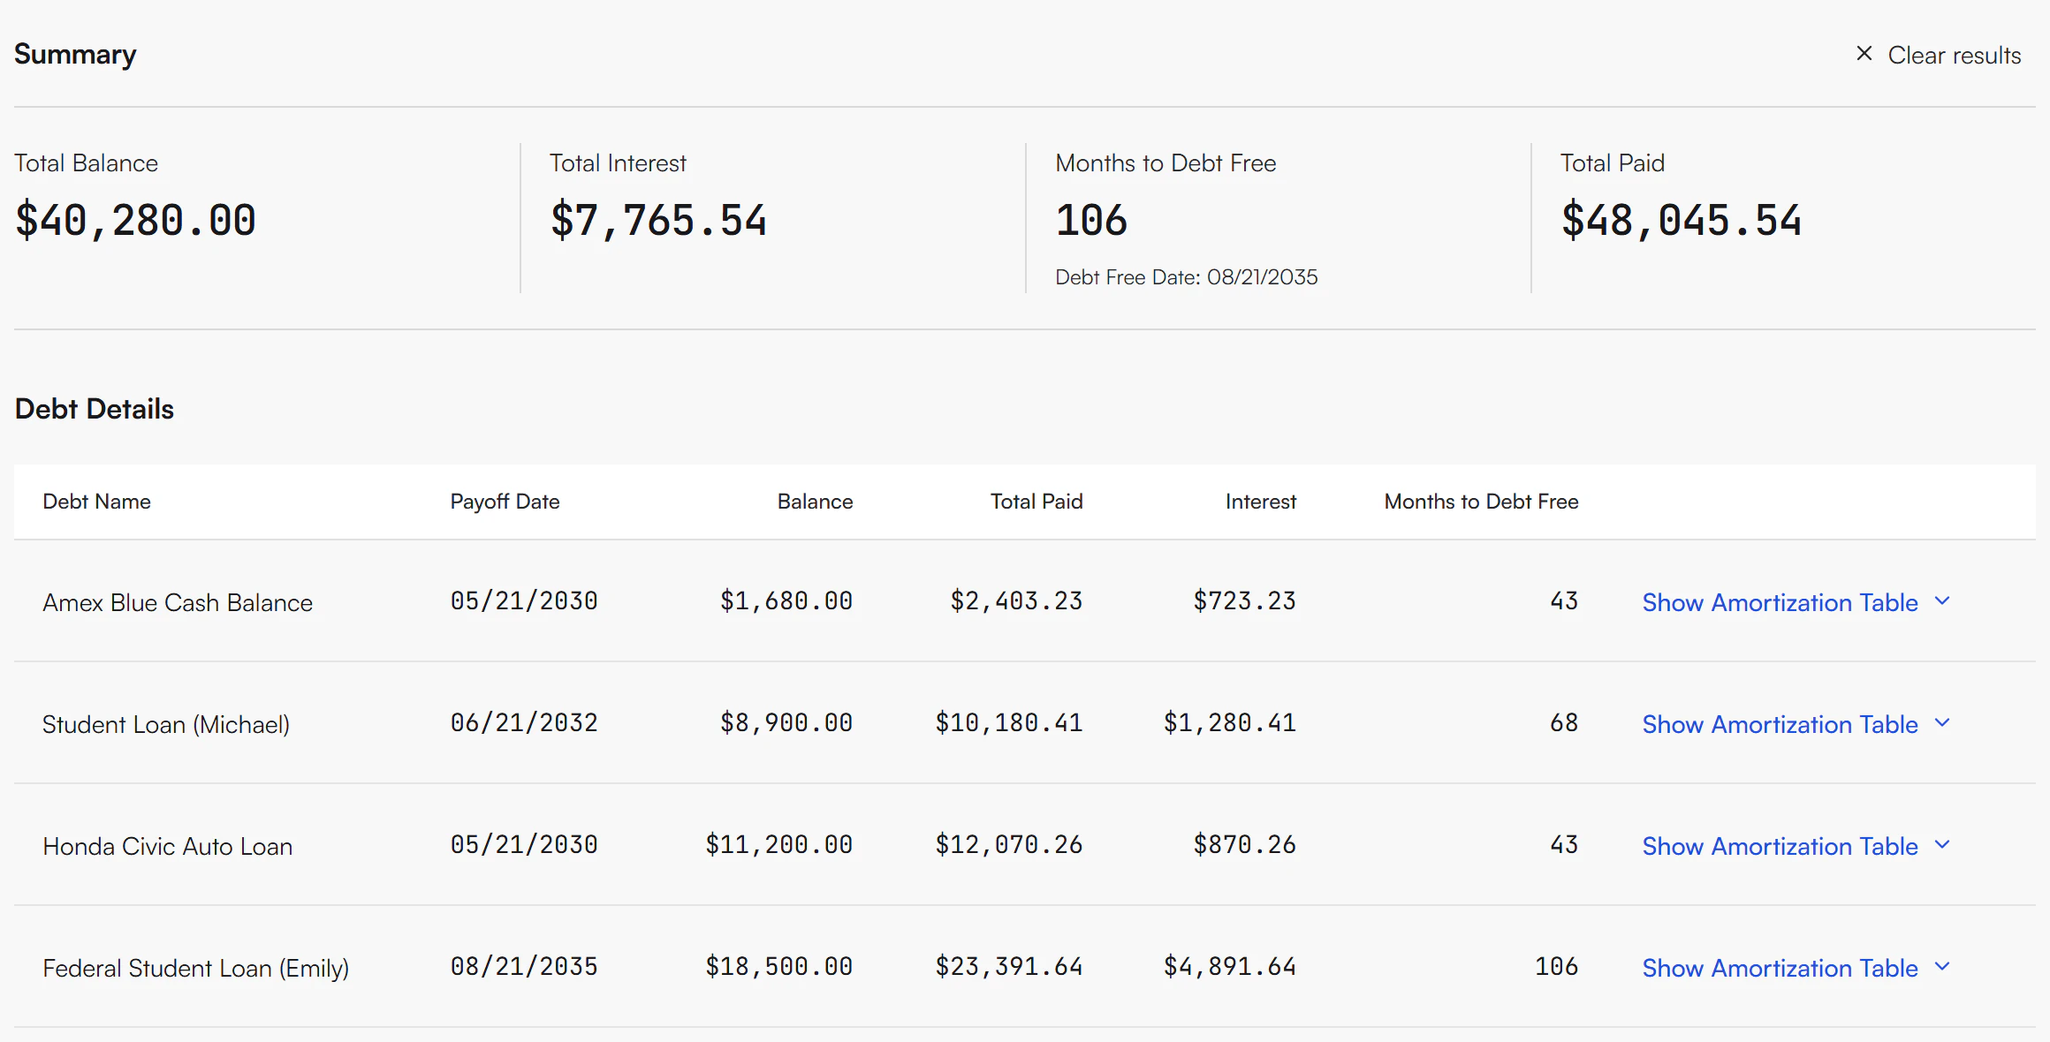Click total paid $10,180.41
The width and height of the screenshot is (2050, 1042).
coord(1009,723)
